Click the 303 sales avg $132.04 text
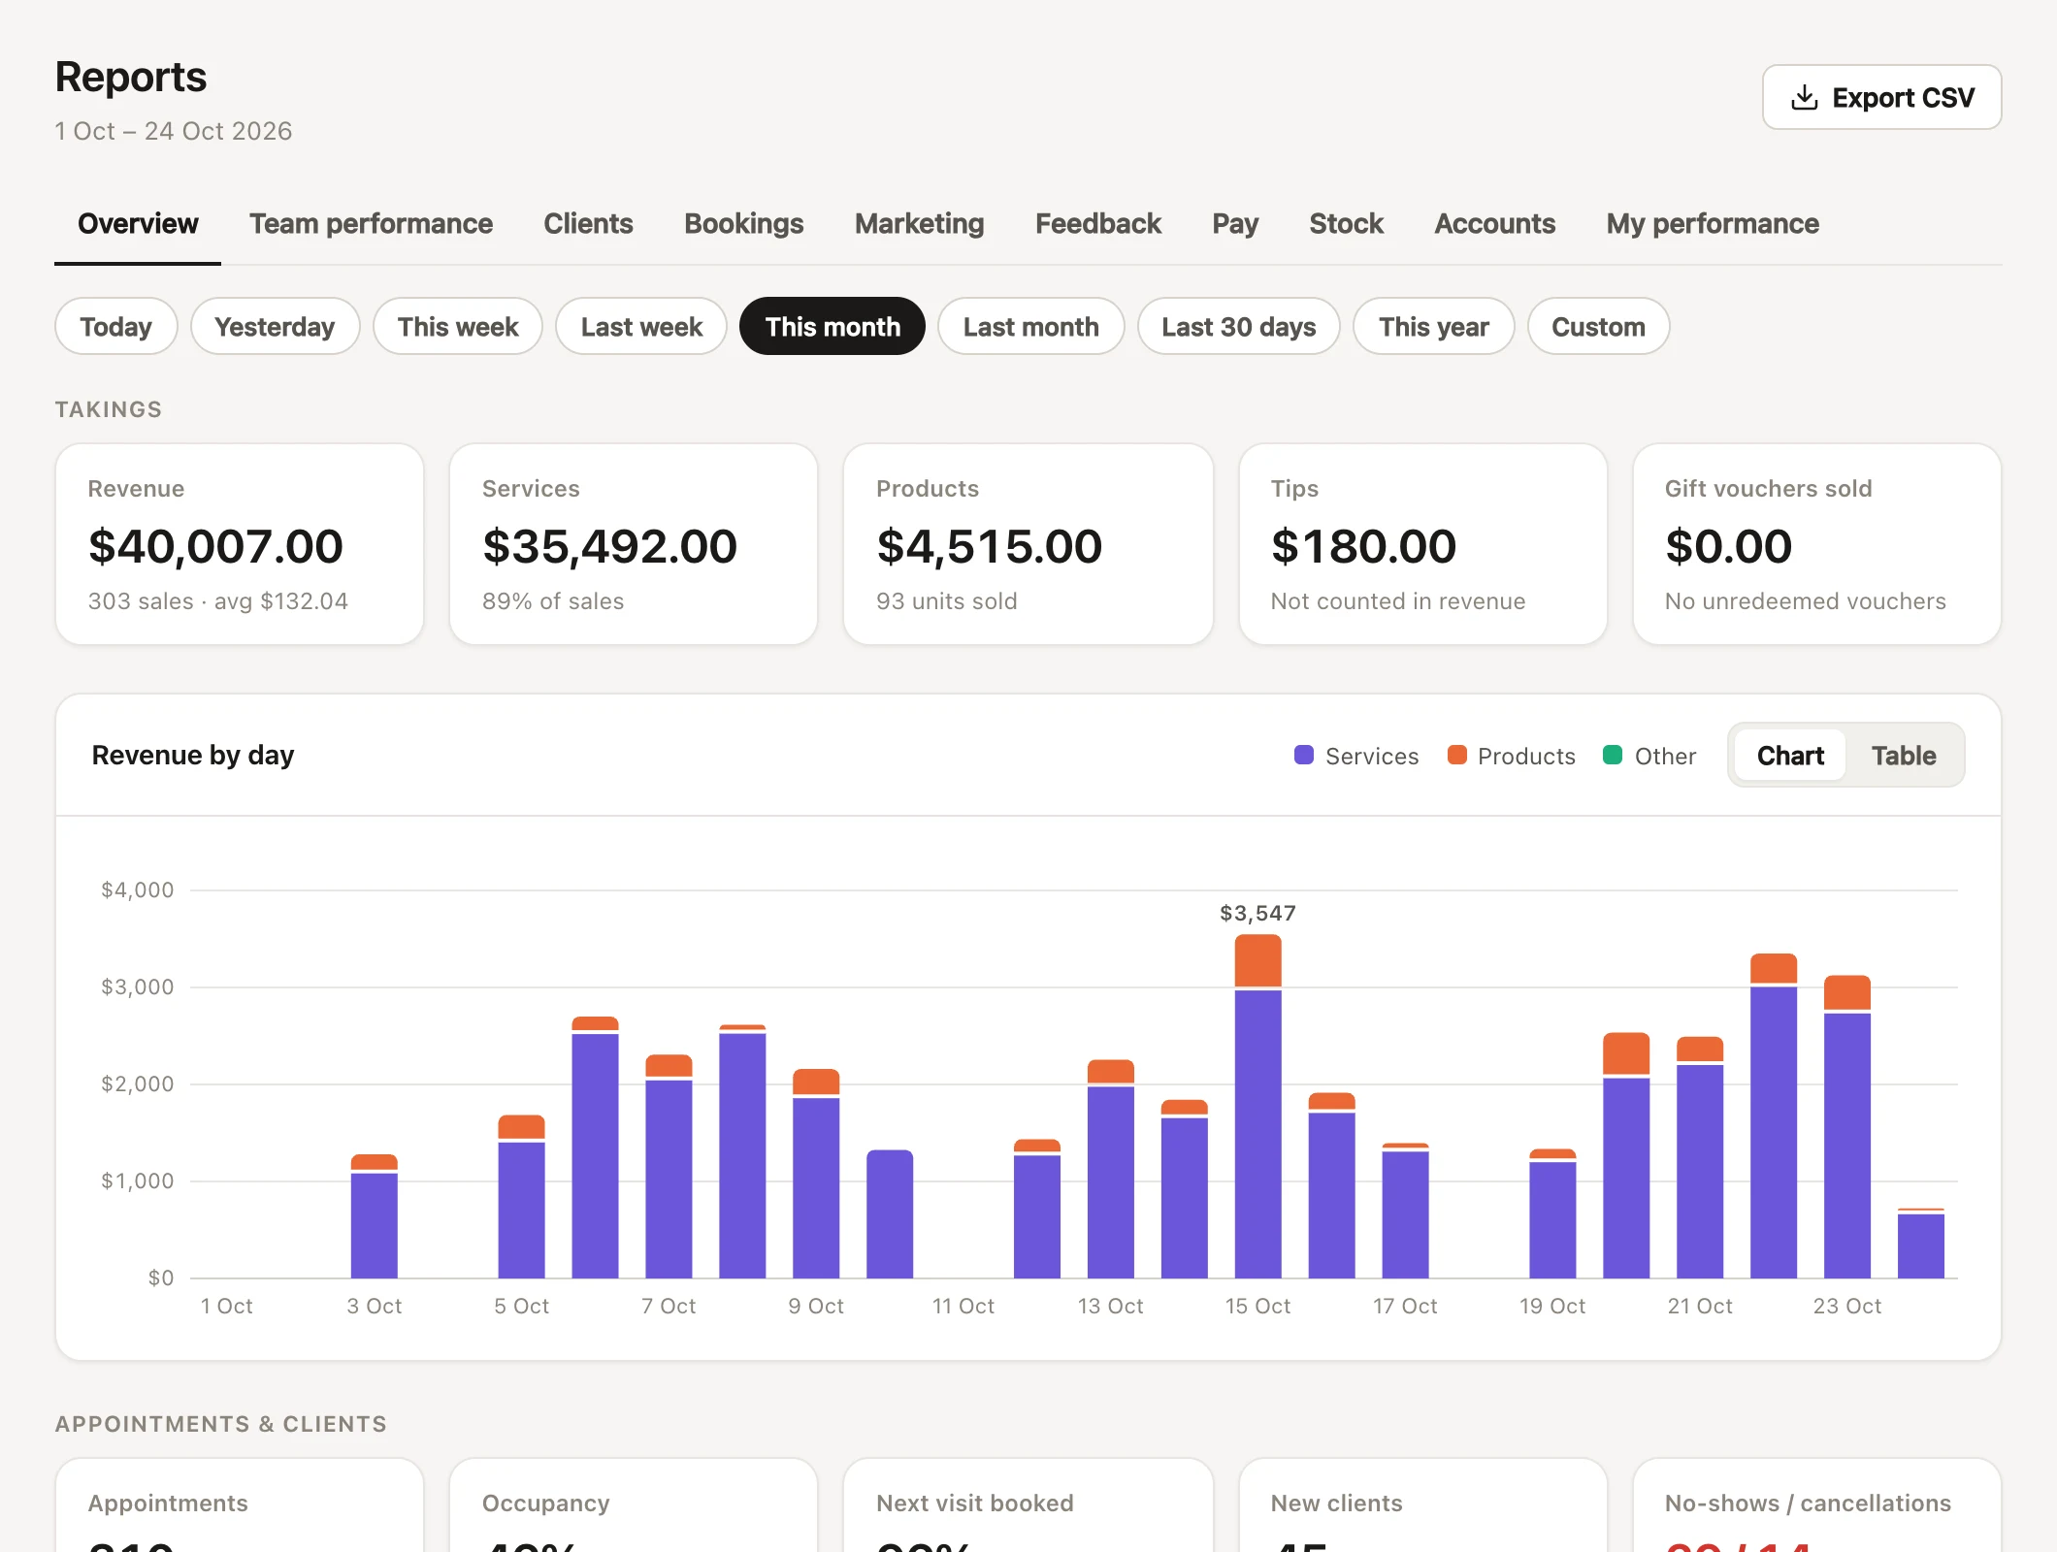 (218, 601)
